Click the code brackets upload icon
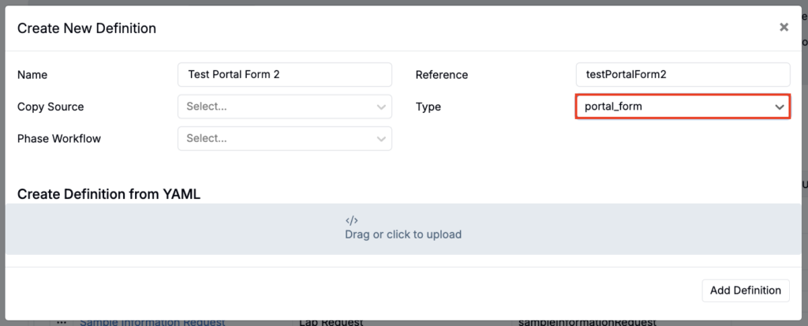This screenshot has width=808, height=326. (x=351, y=221)
